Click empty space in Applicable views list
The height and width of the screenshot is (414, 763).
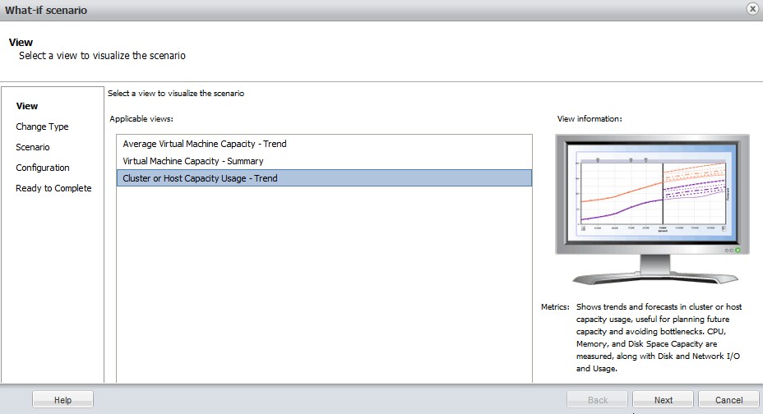(323, 279)
